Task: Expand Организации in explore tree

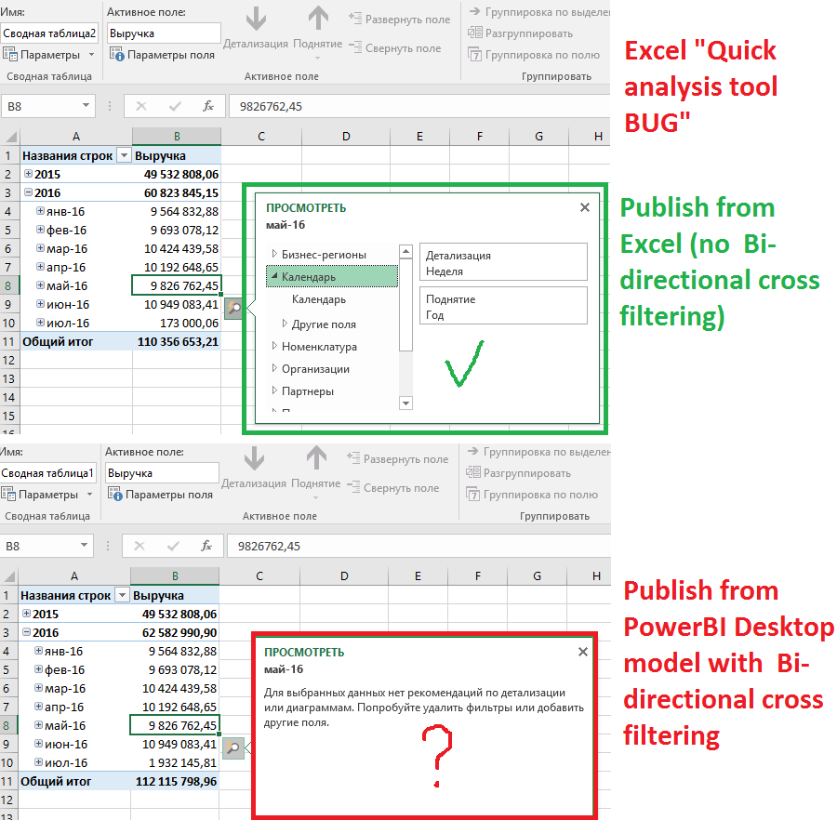Action: [x=274, y=368]
